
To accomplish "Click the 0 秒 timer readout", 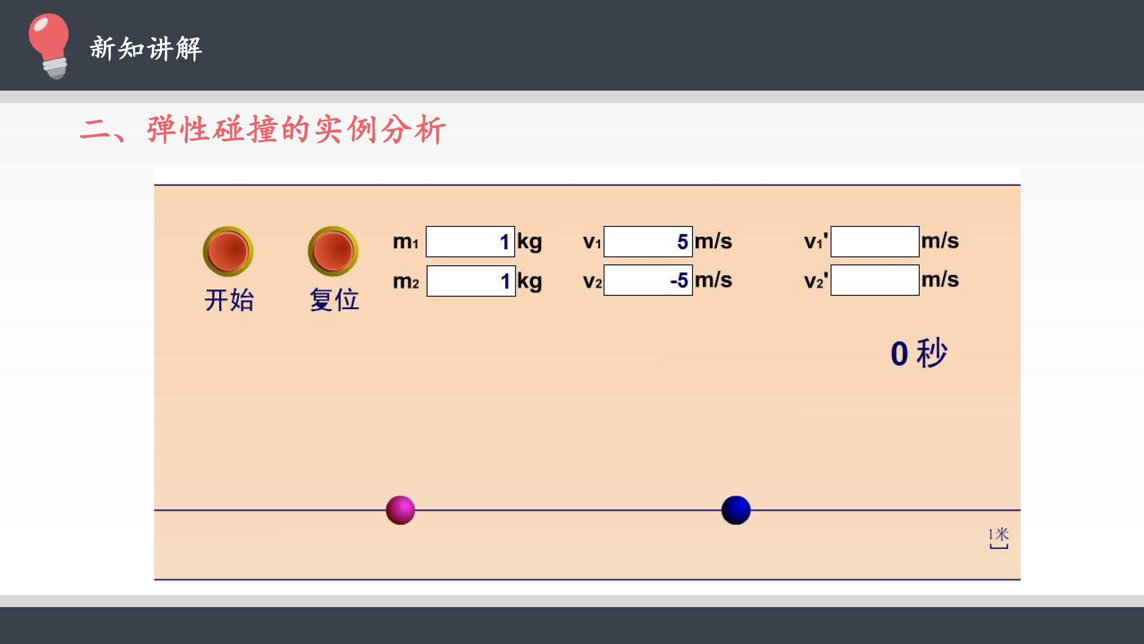I will pyautogui.click(x=919, y=353).
